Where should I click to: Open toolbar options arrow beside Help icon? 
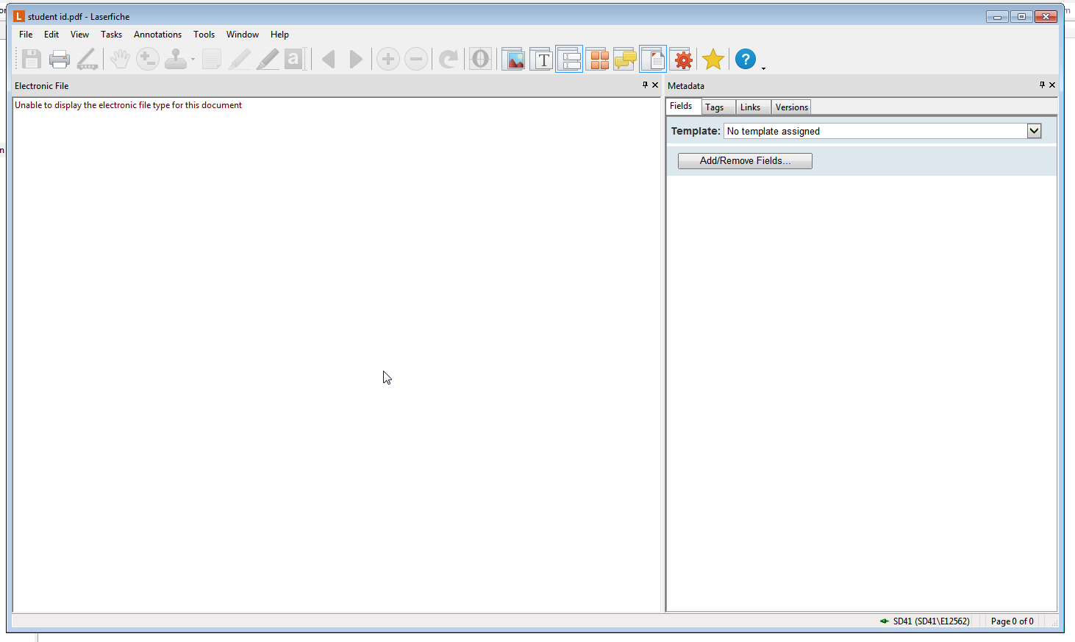[x=763, y=68]
